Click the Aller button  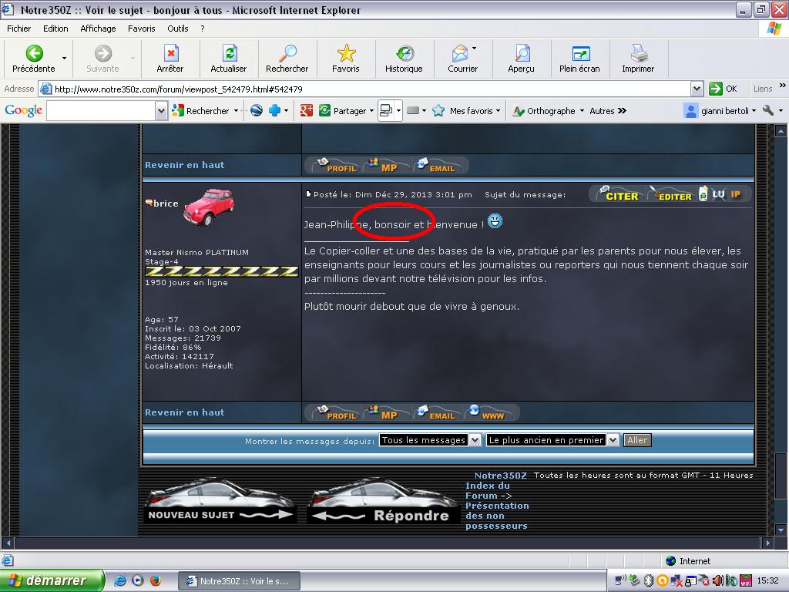636,440
